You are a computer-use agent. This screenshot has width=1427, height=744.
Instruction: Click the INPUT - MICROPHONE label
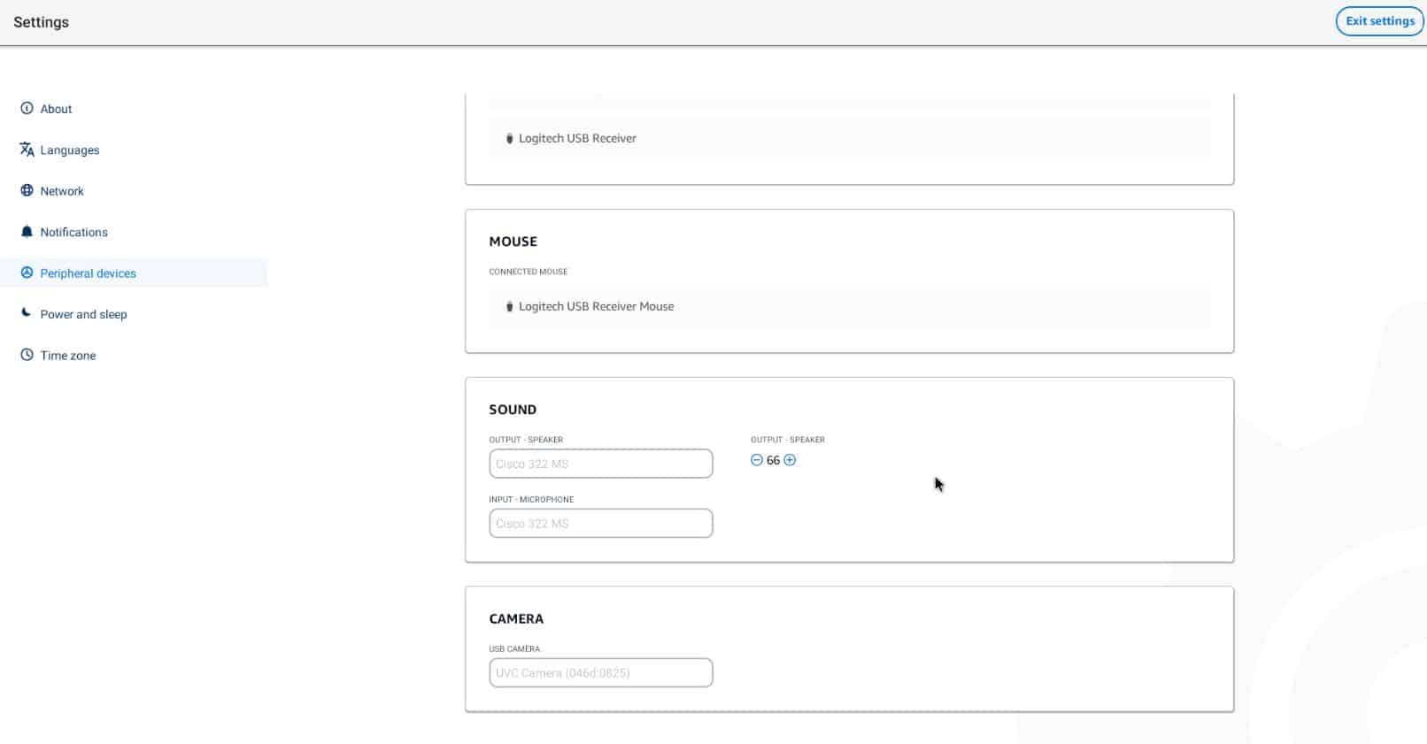click(531, 500)
